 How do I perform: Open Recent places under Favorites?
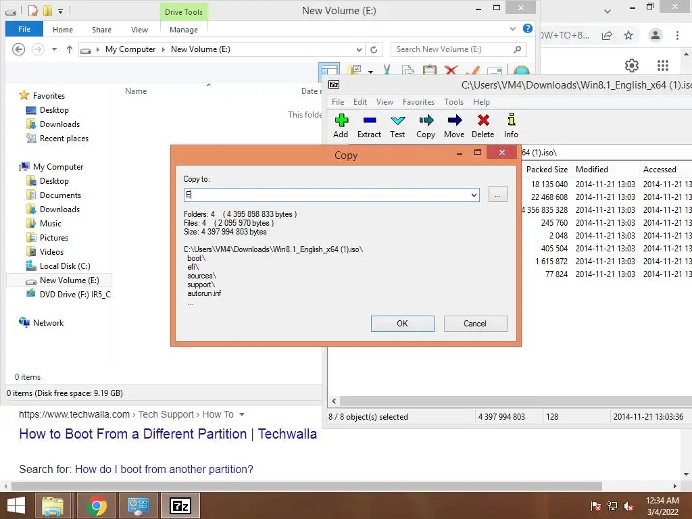pos(64,139)
